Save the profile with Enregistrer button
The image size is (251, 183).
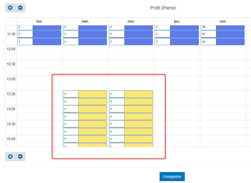point(172,177)
